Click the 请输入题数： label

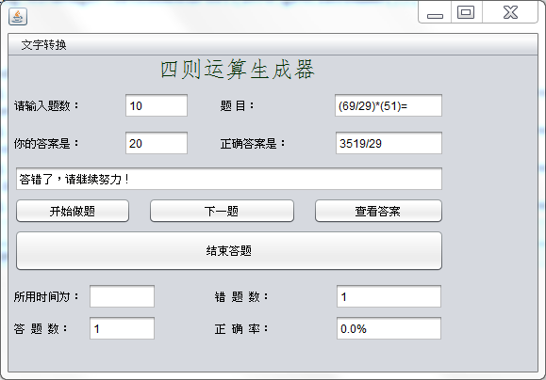pyautogui.click(x=46, y=105)
